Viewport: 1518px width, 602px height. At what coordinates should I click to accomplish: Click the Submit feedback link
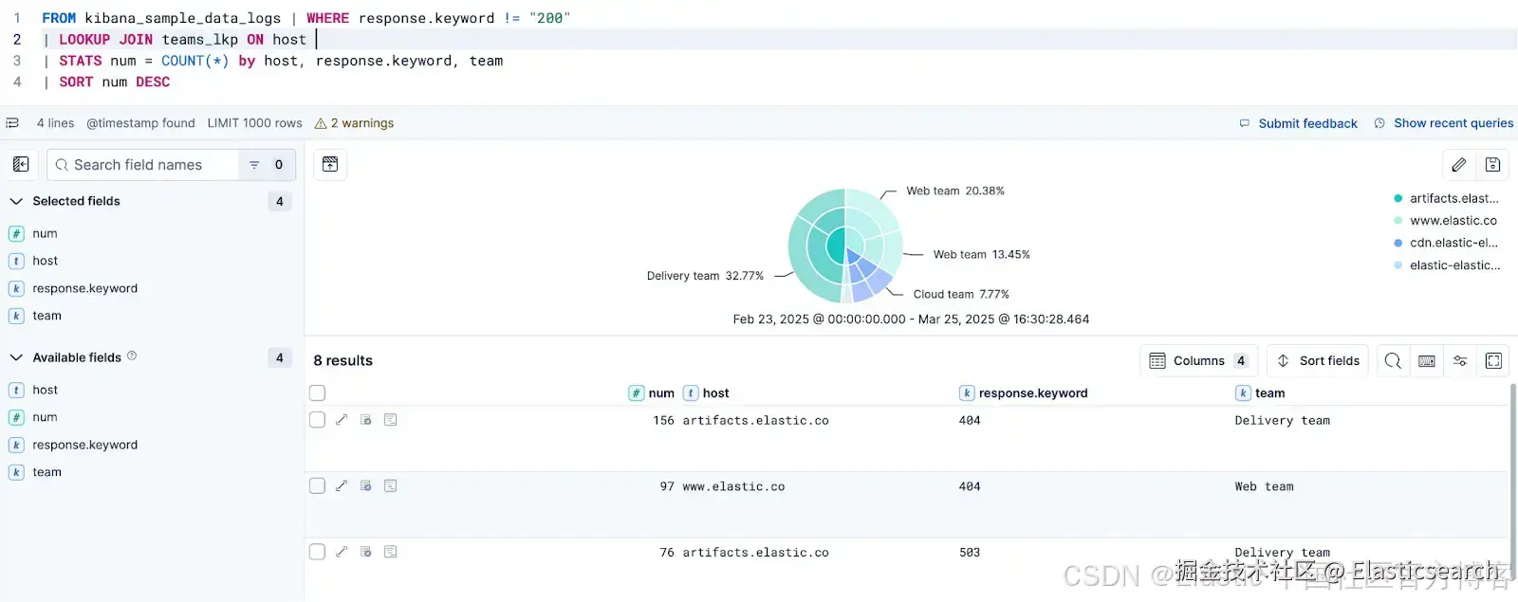click(1298, 123)
